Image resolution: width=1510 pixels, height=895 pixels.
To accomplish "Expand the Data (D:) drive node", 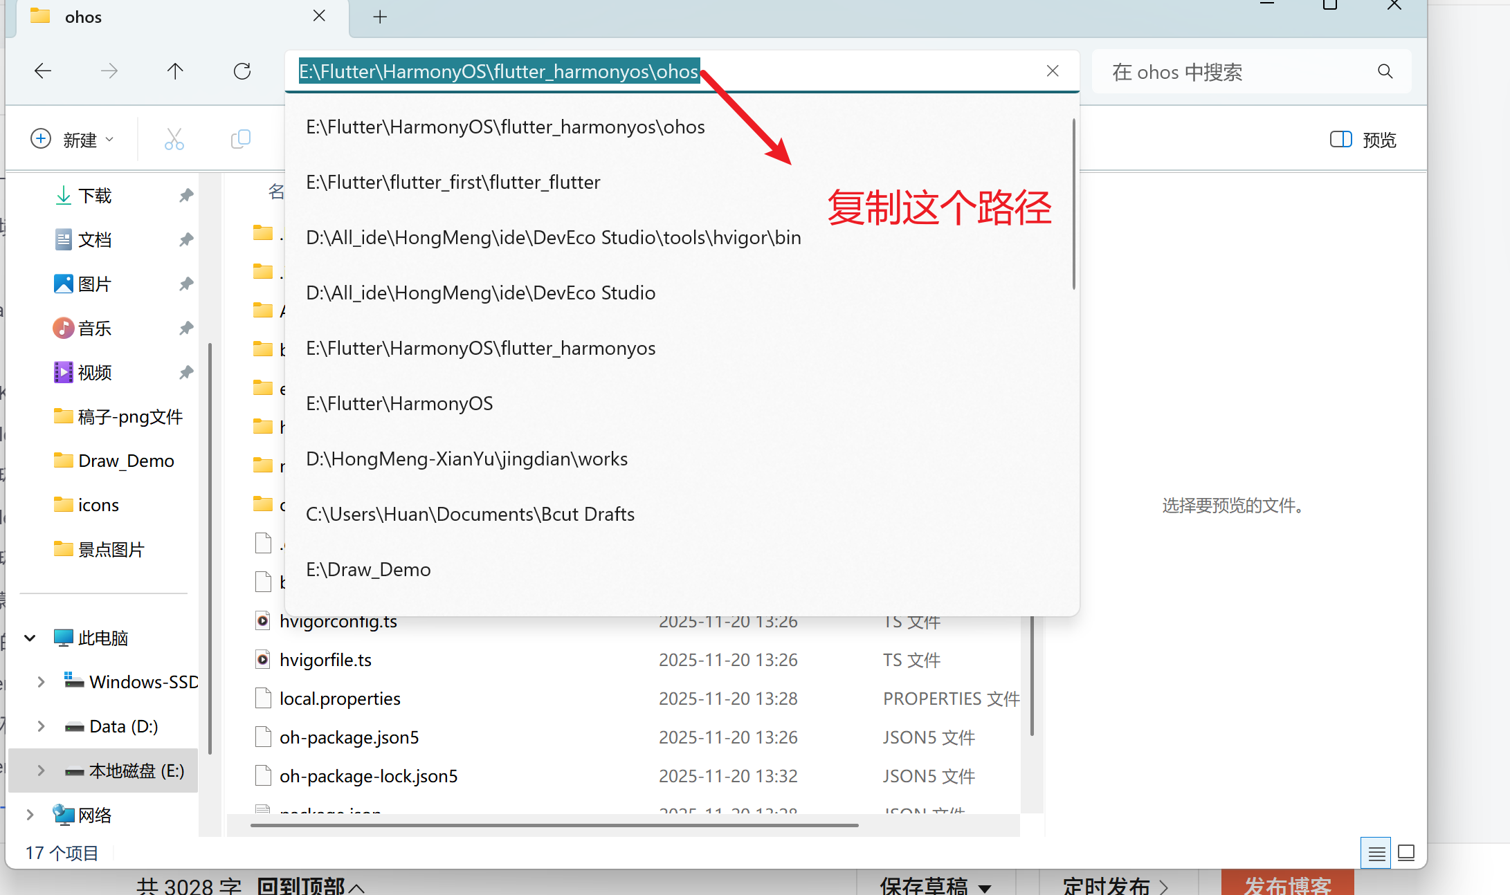I will pos(41,726).
